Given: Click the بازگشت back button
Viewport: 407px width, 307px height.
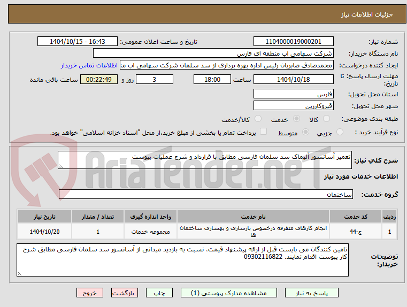Looking at the screenshot, I should coord(124,293).
